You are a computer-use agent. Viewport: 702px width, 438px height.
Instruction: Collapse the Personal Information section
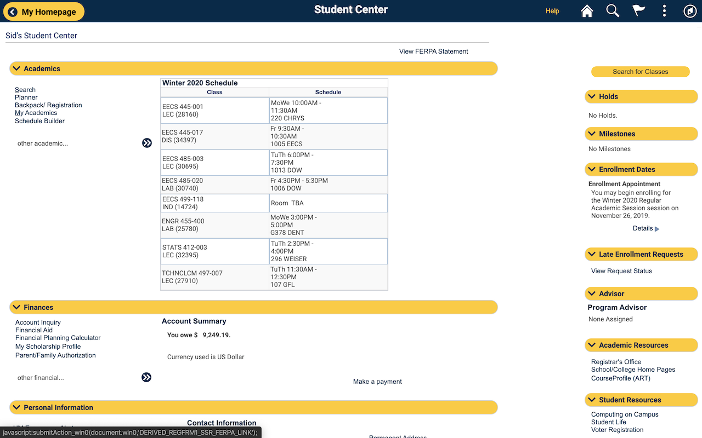click(x=17, y=407)
